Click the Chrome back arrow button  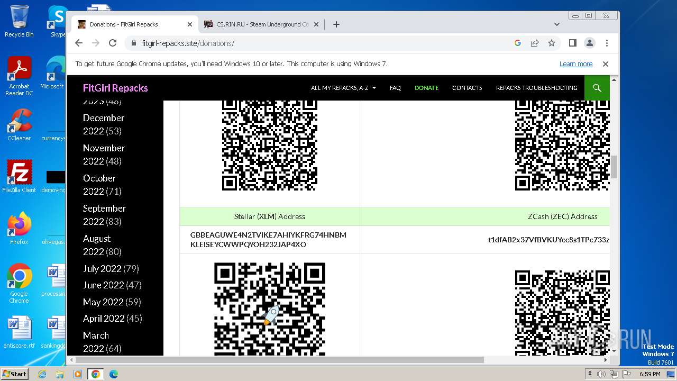79,43
